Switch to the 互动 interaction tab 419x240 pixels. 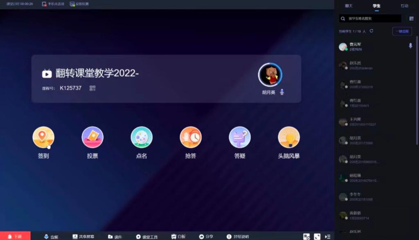(404, 6)
